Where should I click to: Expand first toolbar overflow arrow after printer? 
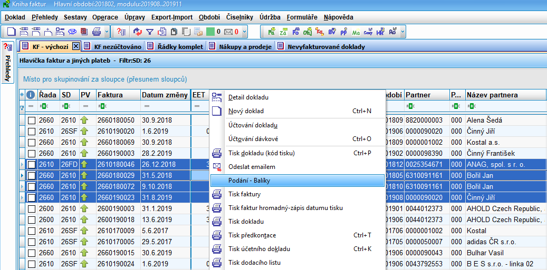click(x=107, y=32)
